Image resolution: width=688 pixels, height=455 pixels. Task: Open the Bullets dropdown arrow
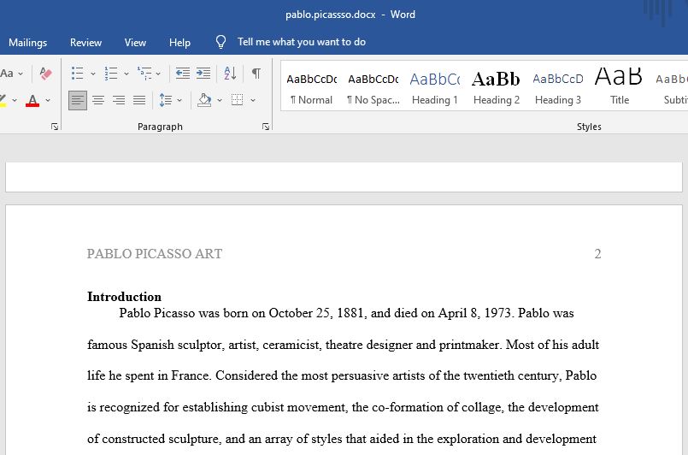93,74
